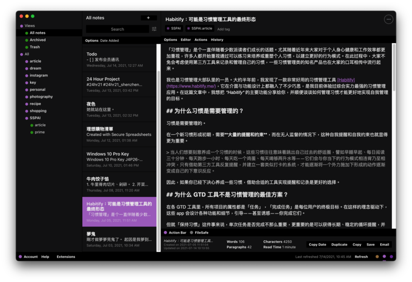Create a new note with the plus icon

[149, 18]
